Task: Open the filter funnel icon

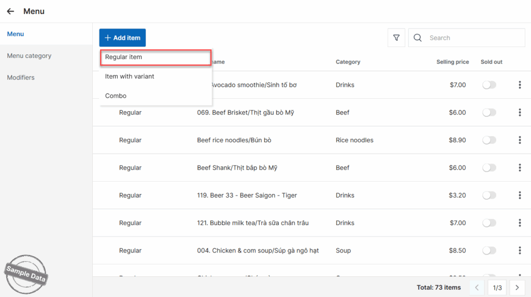Action: click(396, 38)
